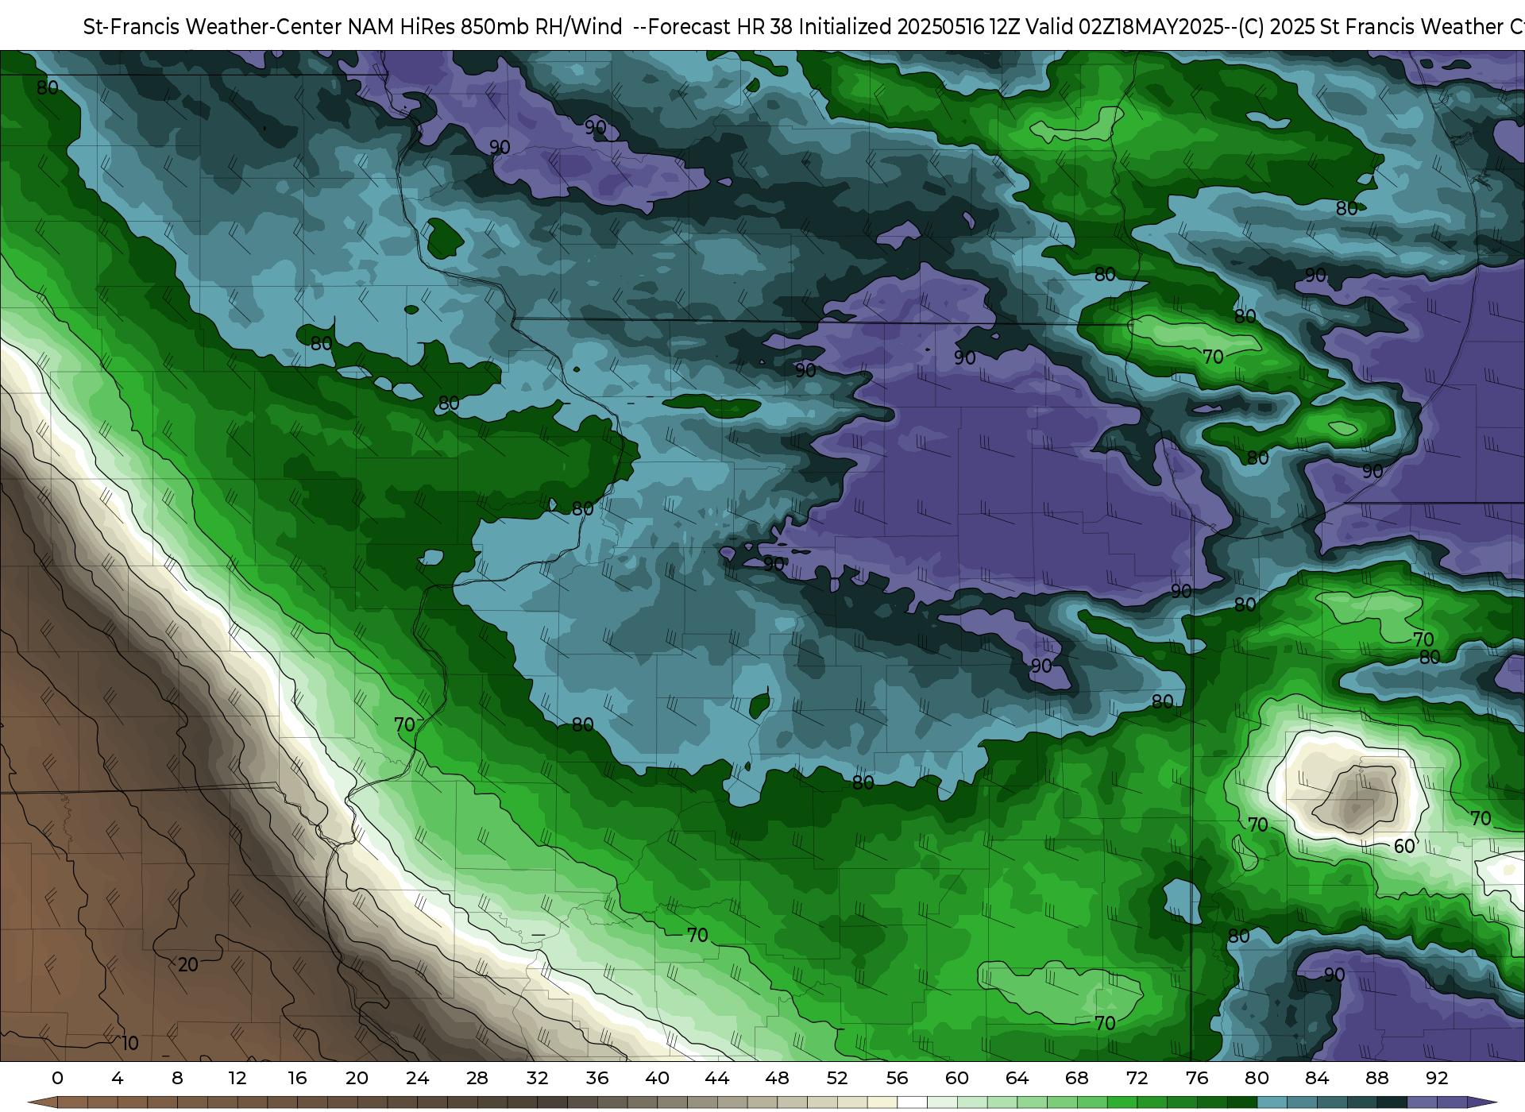Click the colorbar tick label '76'
This screenshot has height=1112, width=1525.
coord(1197,1079)
